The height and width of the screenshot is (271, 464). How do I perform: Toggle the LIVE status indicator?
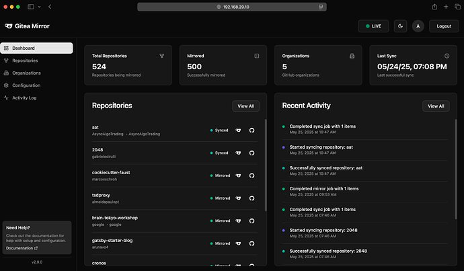pyautogui.click(x=373, y=26)
